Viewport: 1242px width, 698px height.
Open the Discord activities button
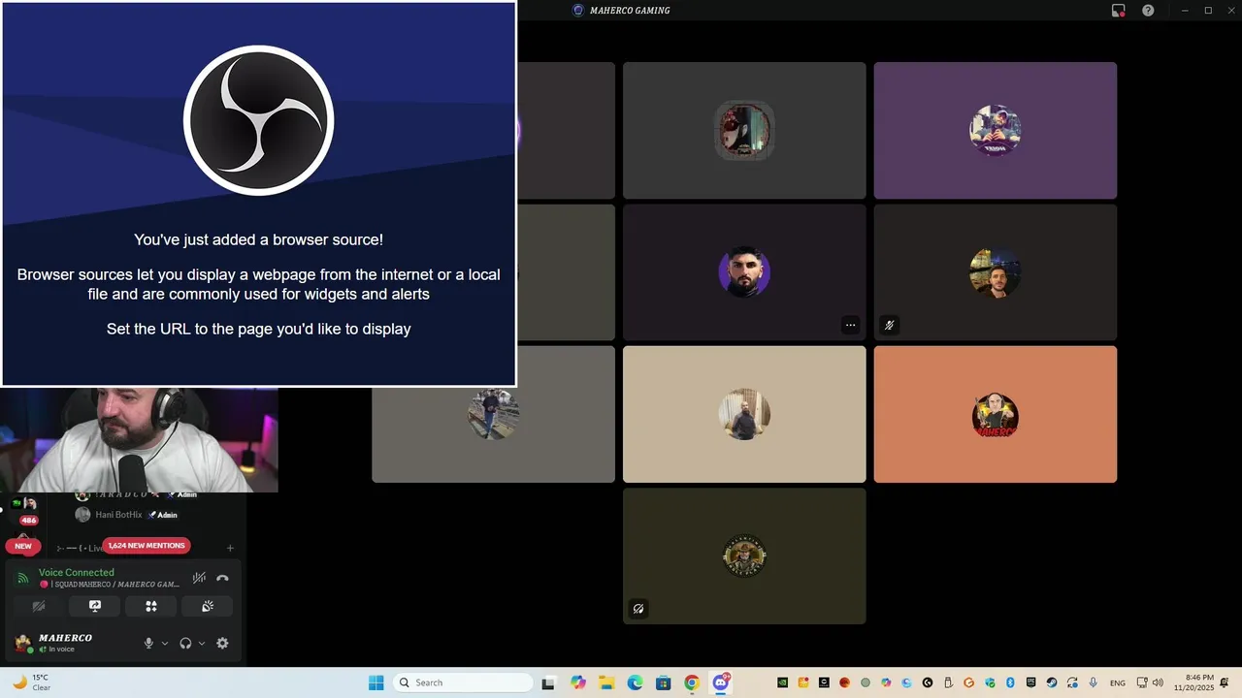pos(151,606)
